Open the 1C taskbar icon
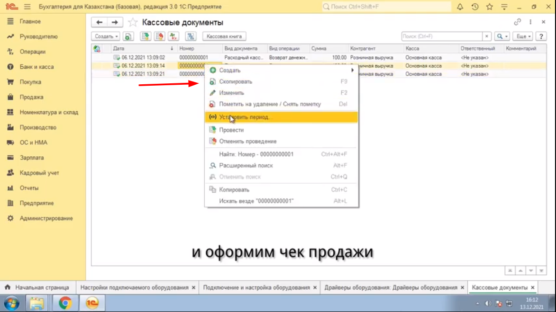Viewport: 556px width, 312px height. click(x=92, y=303)
